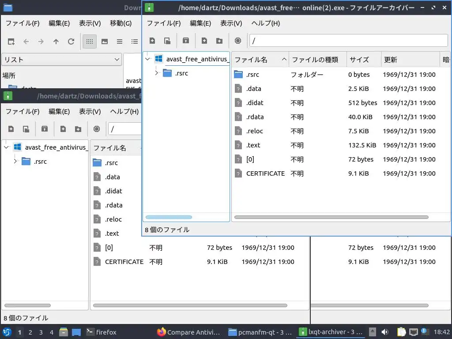Go up one folder in file manager
The width and height of the screenshot is (452, 339).
pyautogui.click(x=56, y=42)
